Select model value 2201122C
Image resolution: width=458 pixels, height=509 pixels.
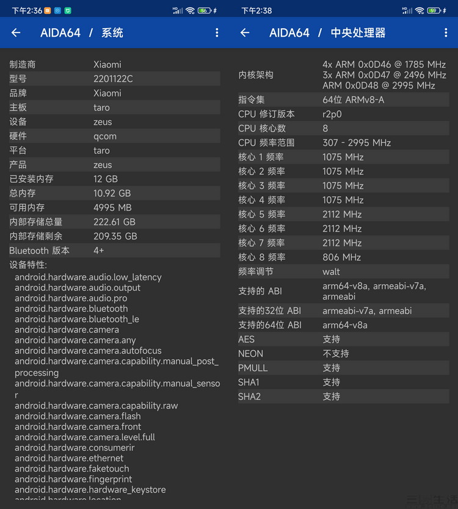coord(113,79)
